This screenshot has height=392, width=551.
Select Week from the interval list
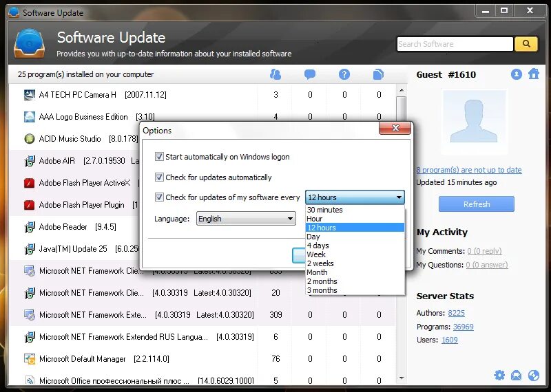click(355, 254)
